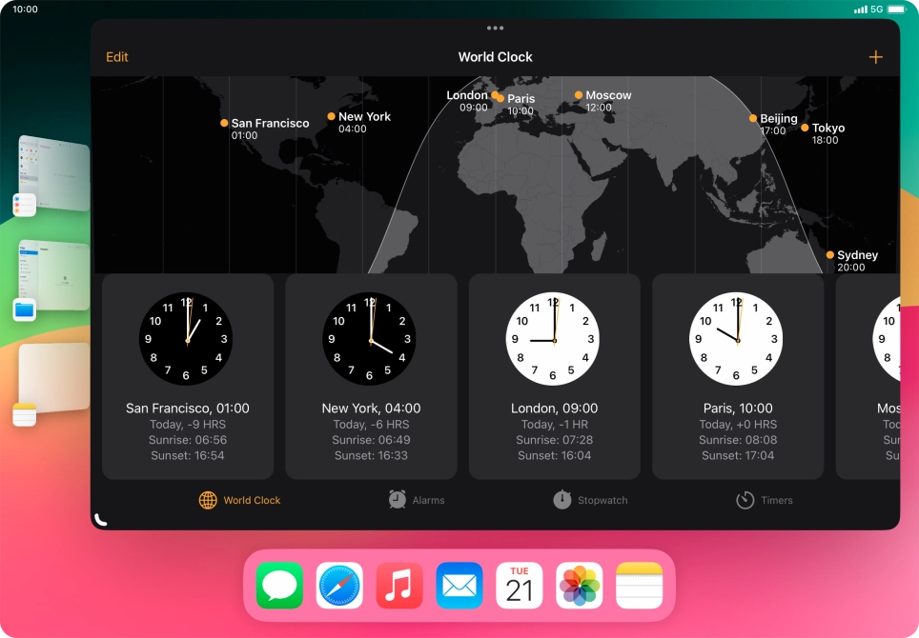Tap the plus icon to add city
The width and height of the screenshot is (919, 638).
click(875, 57)
